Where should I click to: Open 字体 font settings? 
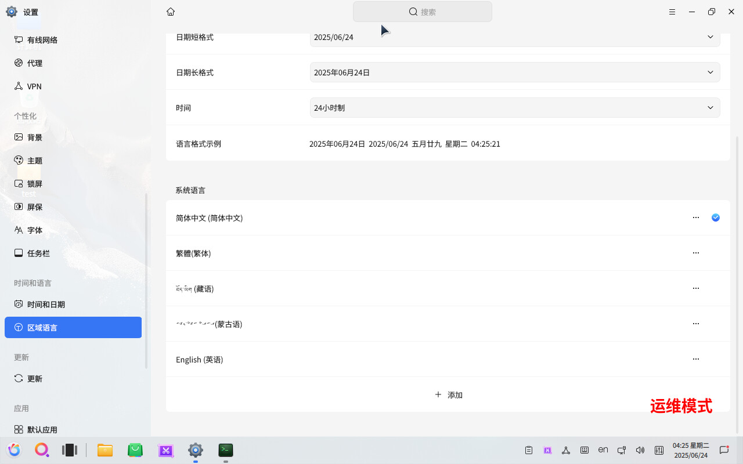click(73, 230)
